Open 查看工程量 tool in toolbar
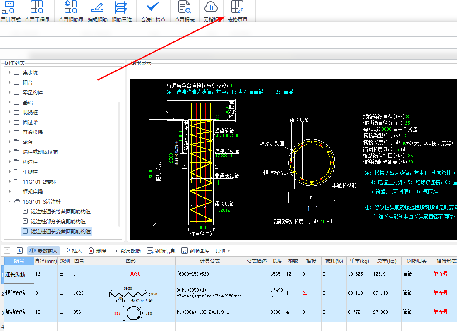Screen dimensions: 457x331 [37, 12]
